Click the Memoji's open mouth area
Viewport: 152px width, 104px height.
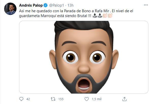84,85
